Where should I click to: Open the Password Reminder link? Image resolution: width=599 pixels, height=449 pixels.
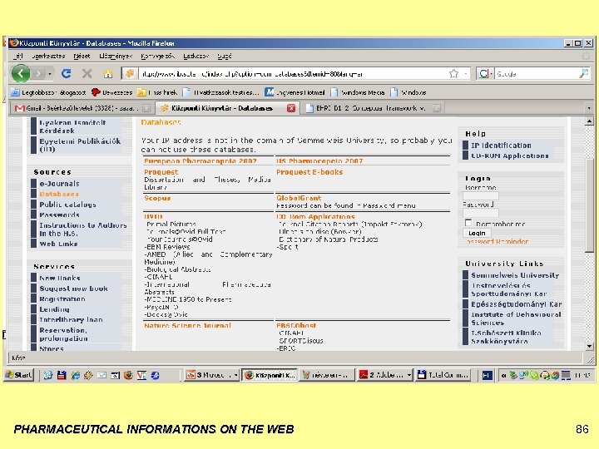tap(497, 242)
